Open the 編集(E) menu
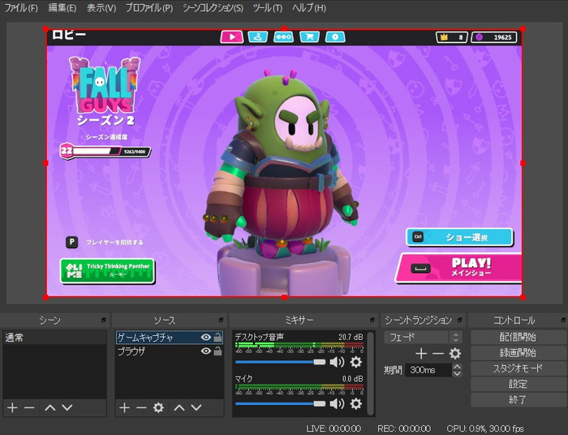 click(62, 8)
